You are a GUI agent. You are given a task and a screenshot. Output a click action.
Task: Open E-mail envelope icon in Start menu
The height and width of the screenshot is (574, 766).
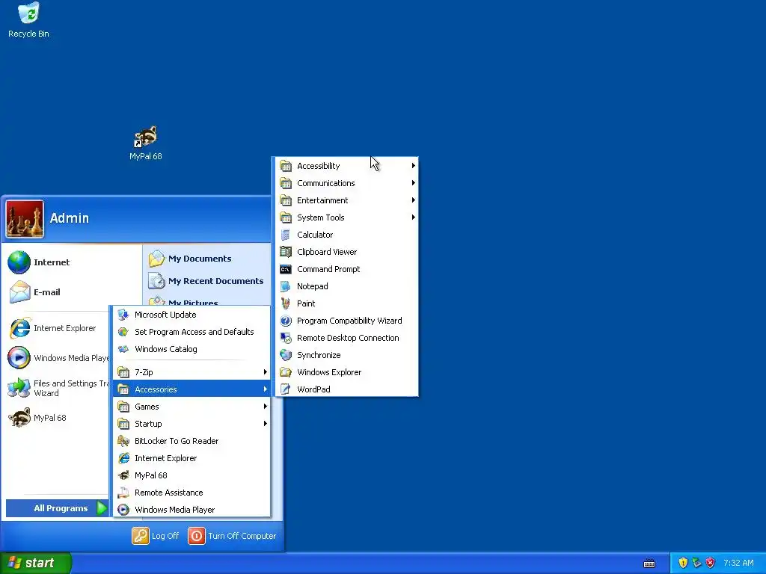pos(19,292)
